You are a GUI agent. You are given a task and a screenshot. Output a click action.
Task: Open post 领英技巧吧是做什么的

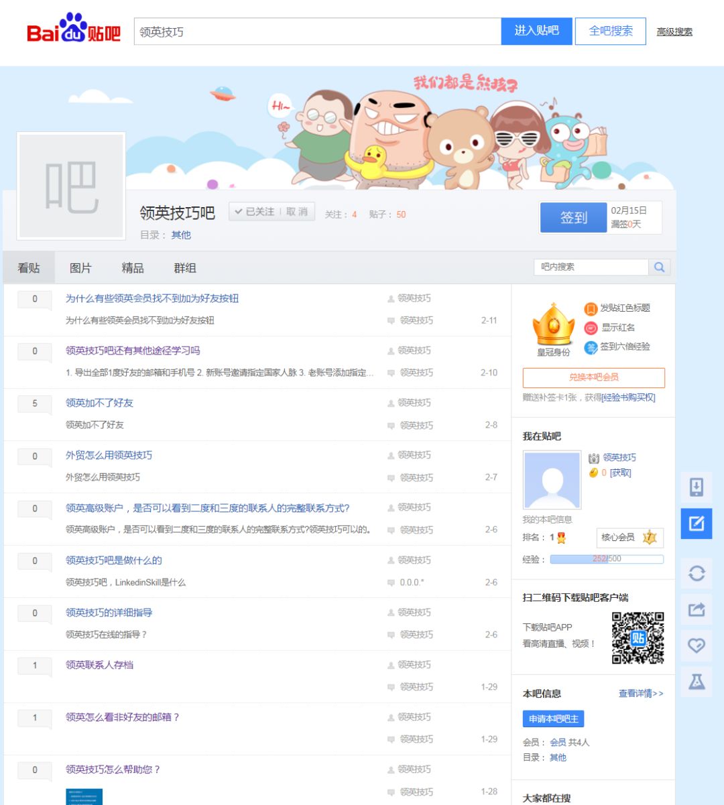pyautogui.click(x=113, y=560)
